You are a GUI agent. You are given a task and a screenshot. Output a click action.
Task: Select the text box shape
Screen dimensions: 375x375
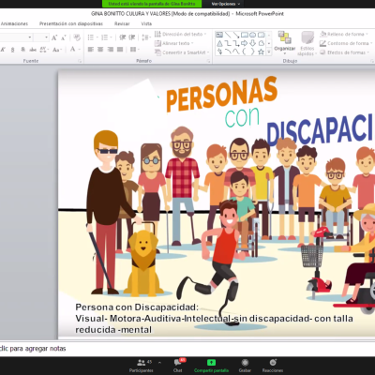pyautogui.click(x=219, y=35)
